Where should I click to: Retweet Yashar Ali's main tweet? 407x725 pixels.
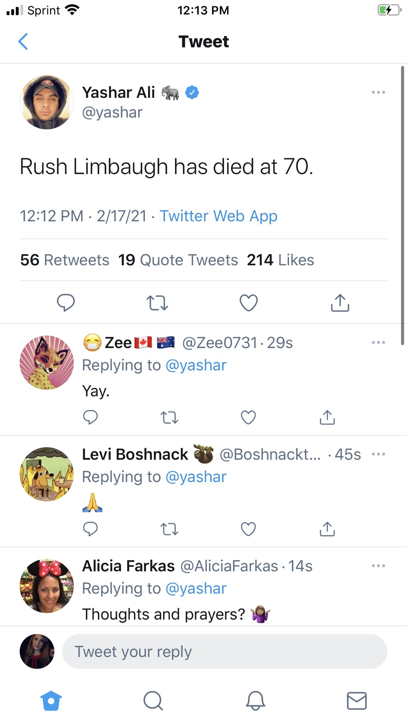(x=157, y=303)
